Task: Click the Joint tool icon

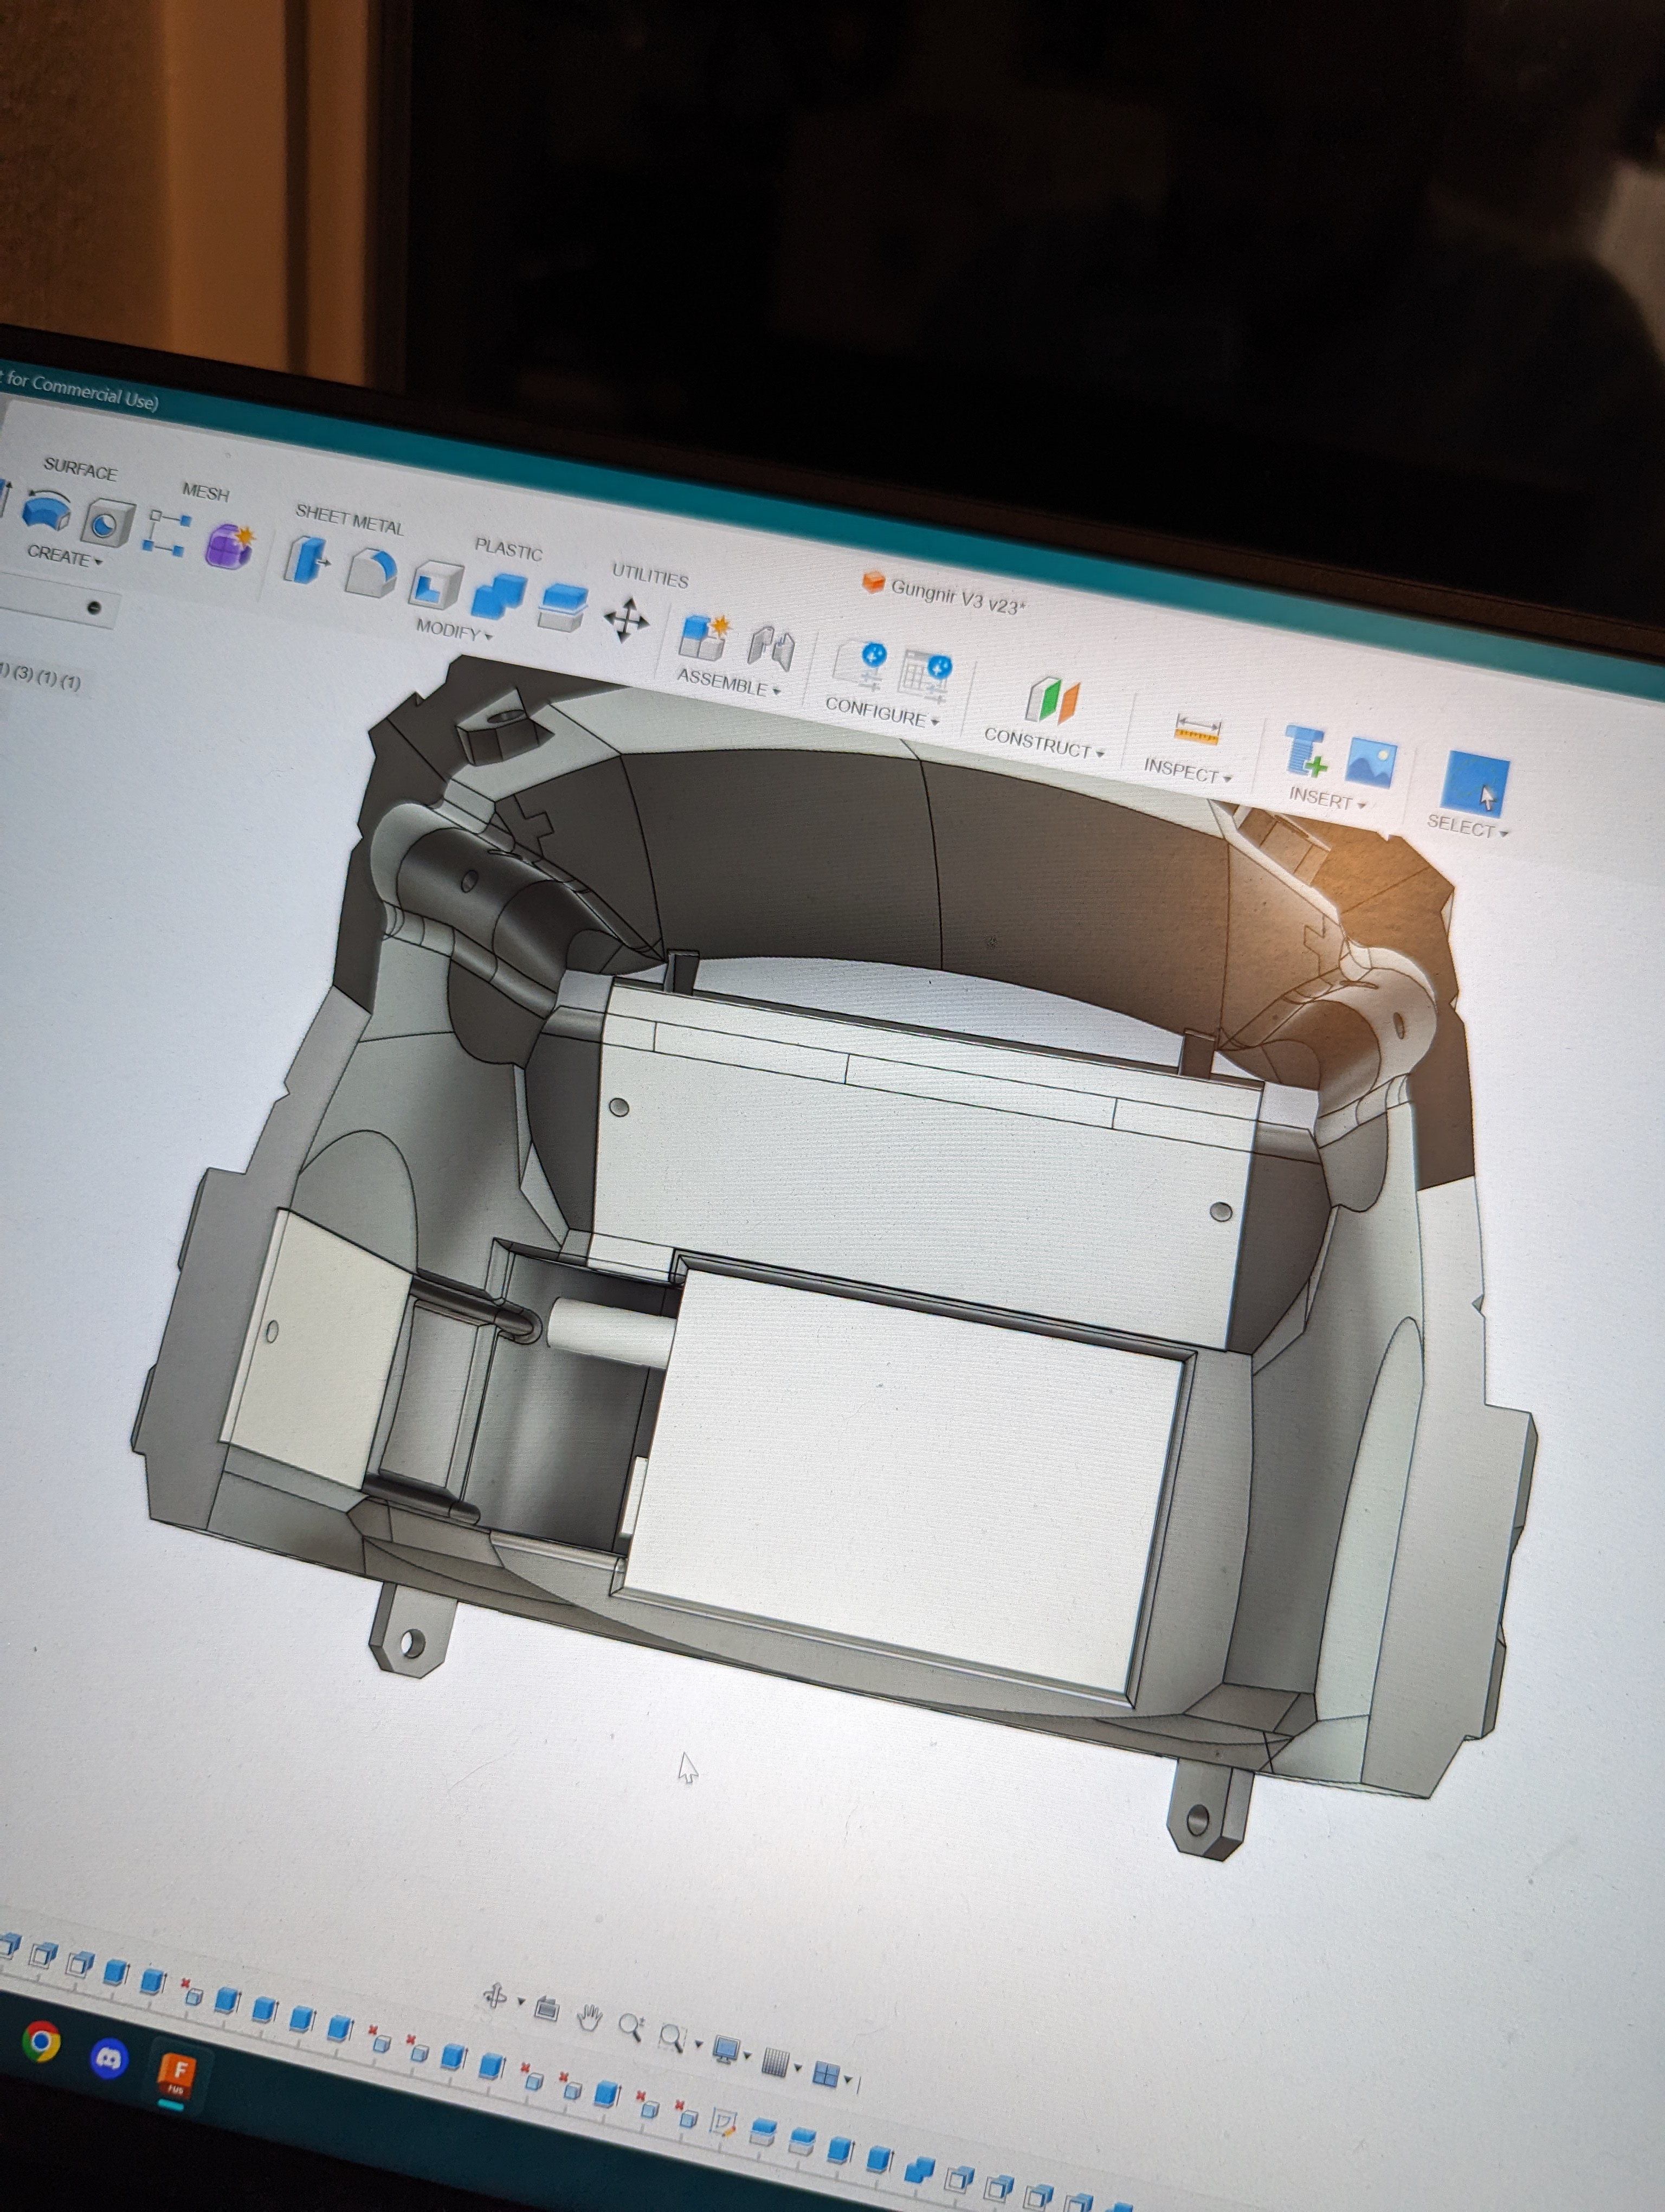Action: pyautogui.click(x=772, y=648)
